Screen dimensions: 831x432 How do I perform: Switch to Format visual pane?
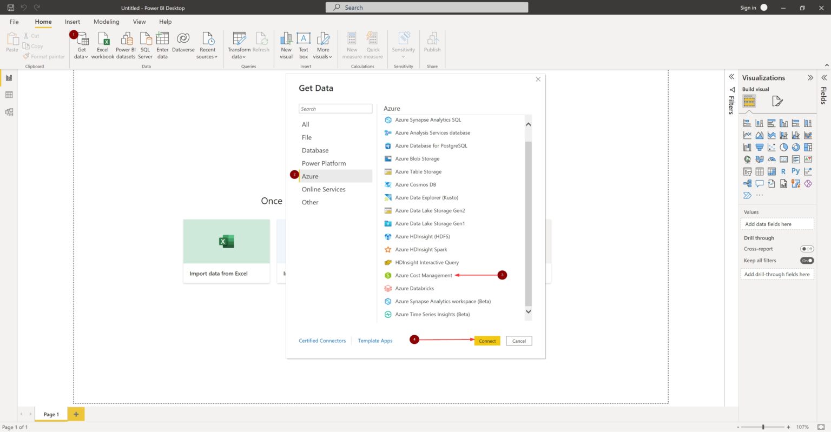click(x=777, y=101)
